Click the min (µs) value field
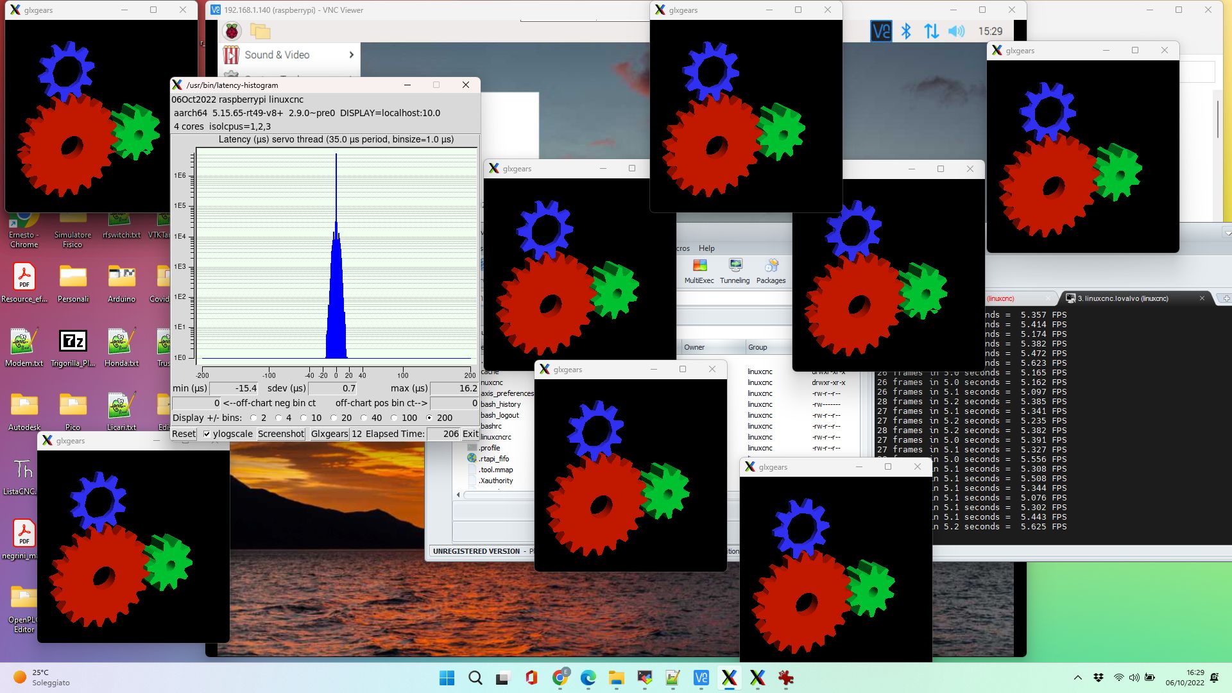 [x=235, y=388]
